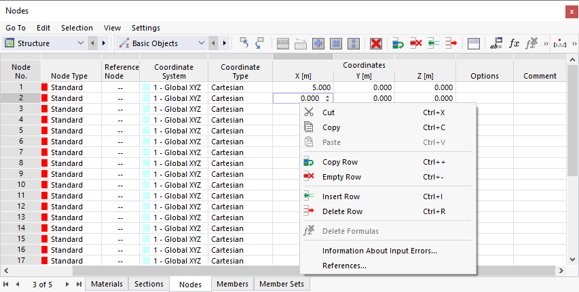Image resolution: width=579 pixels, height=292 pixels.
Task: Choose Empty Row from the context menu
Action: click(388, 177)
